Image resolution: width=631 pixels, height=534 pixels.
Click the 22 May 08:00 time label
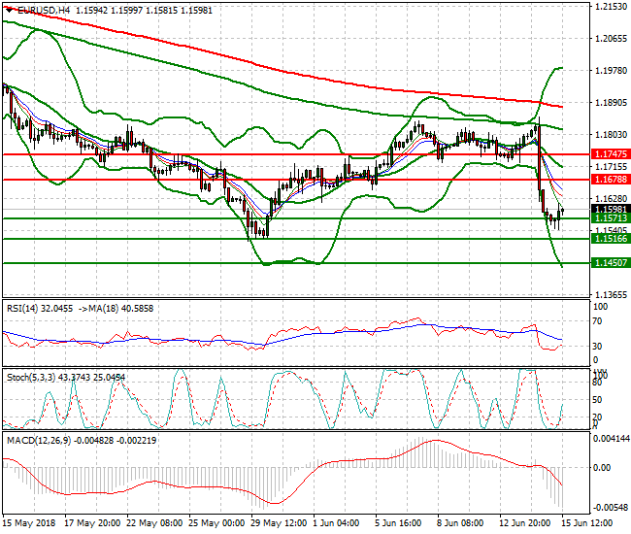point(154,523)
